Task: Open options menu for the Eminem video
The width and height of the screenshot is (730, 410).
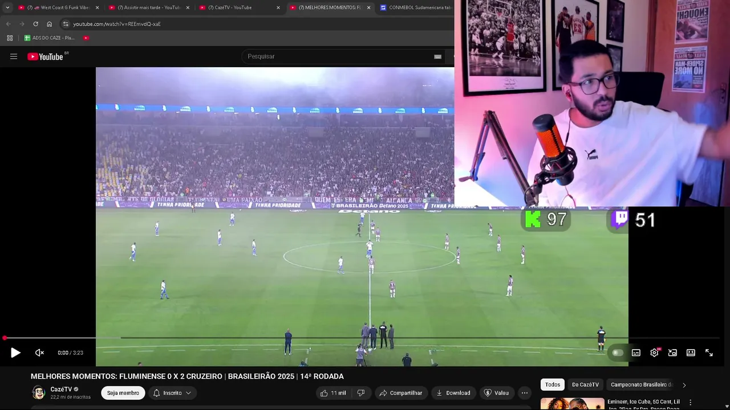Action: [691, 403]
